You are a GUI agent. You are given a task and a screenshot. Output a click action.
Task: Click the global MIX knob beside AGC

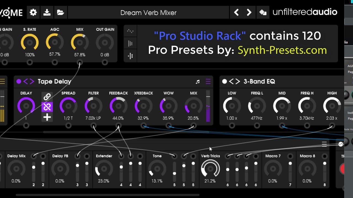point(80,42)
